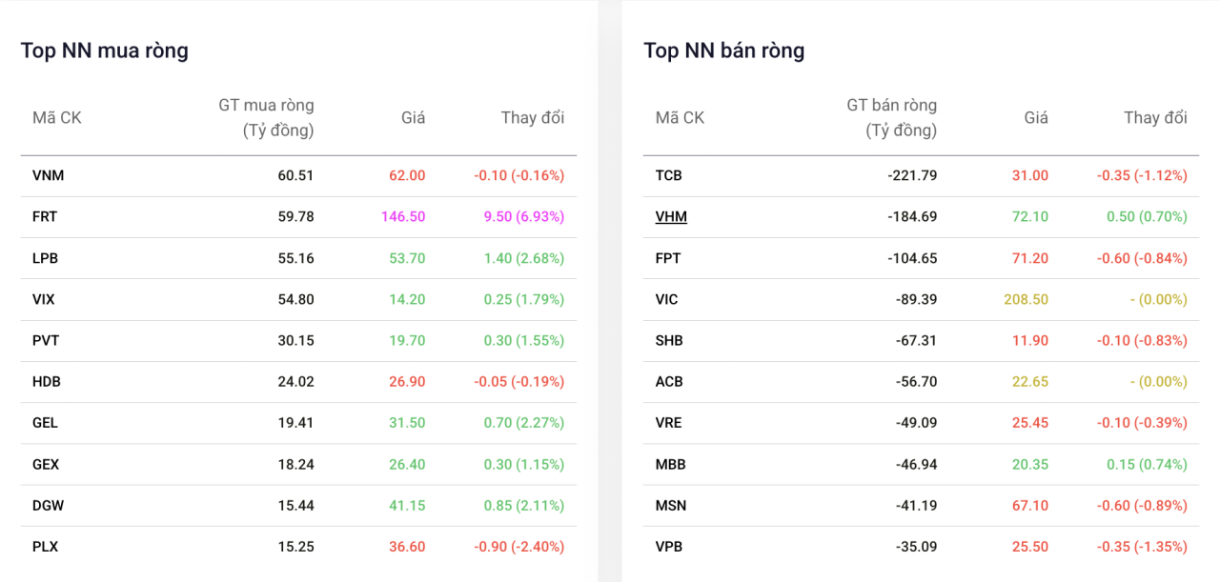The image size is (1220, 582).
Task: Open the GEL stock ticker
Action: click(x=45, y=422)
